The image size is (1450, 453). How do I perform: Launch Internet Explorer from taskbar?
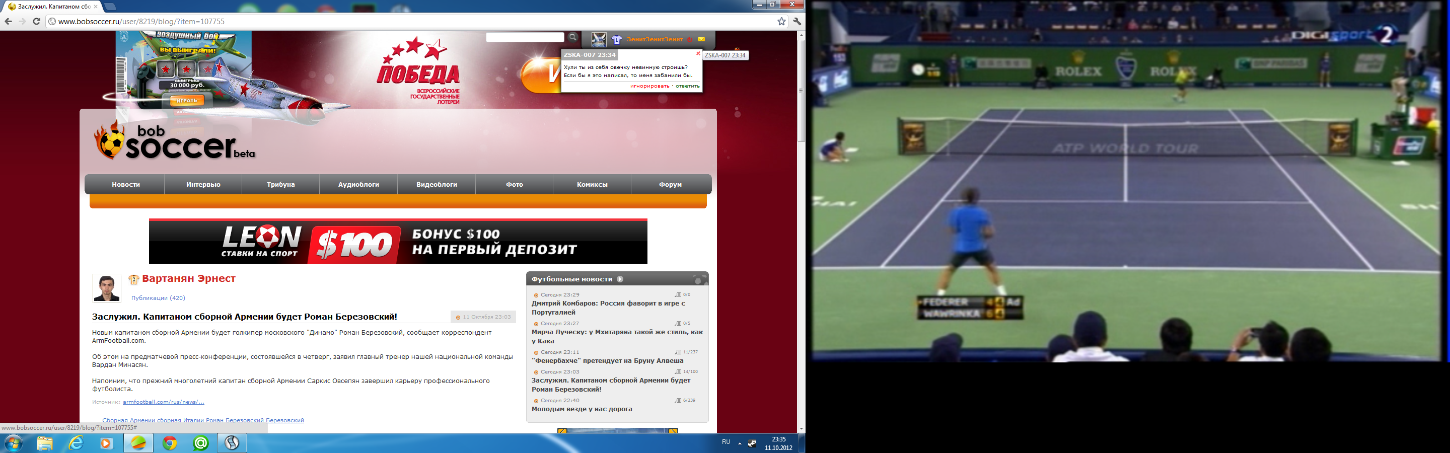pos(76,443)
